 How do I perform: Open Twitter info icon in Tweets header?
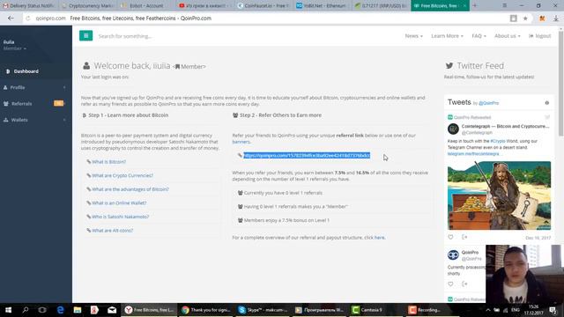pyautogui.click(x=546, y=103)
